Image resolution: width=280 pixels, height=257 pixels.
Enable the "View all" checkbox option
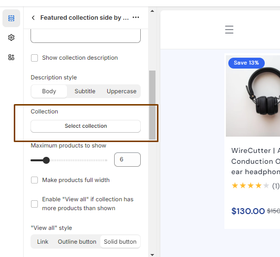coord(34,204)
